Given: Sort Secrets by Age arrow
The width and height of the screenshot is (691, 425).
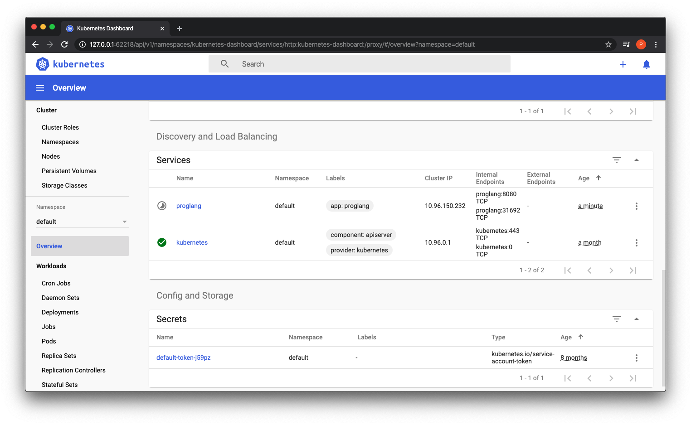Looking at the screenshot, I should tap(581, 337).
